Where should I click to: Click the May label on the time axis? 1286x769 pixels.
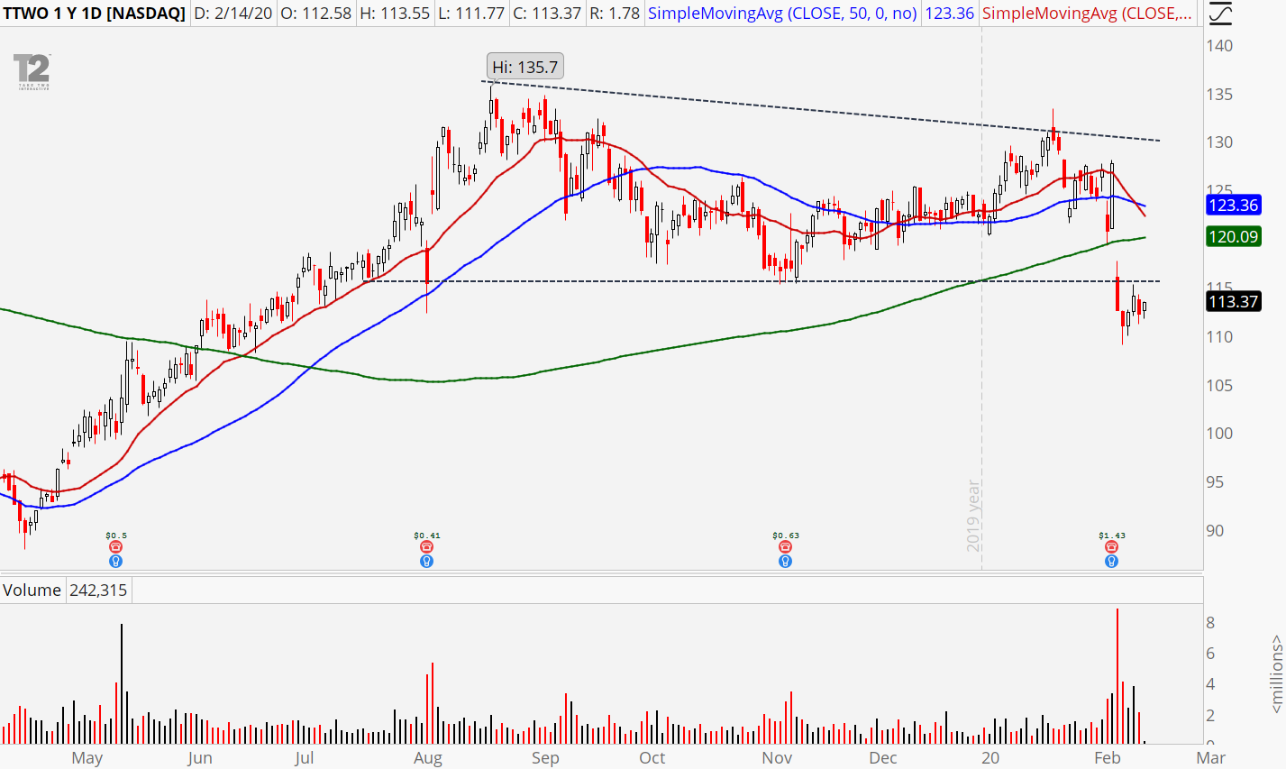[87, 757]
